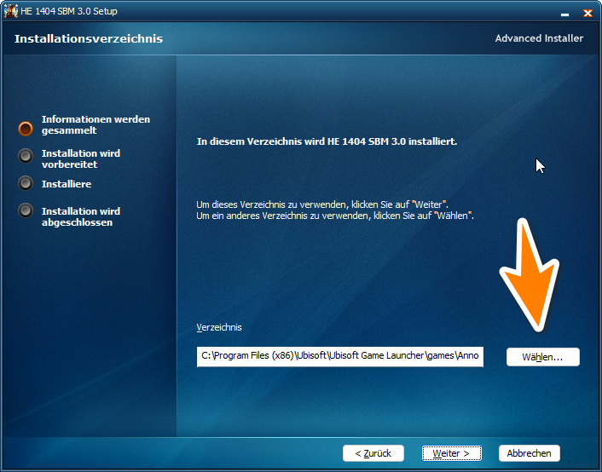Click the 'Installation wird abgeschlossen' step label
Image resolution: width=602 pixels, height=472 pixels.
tap(81, 216)
